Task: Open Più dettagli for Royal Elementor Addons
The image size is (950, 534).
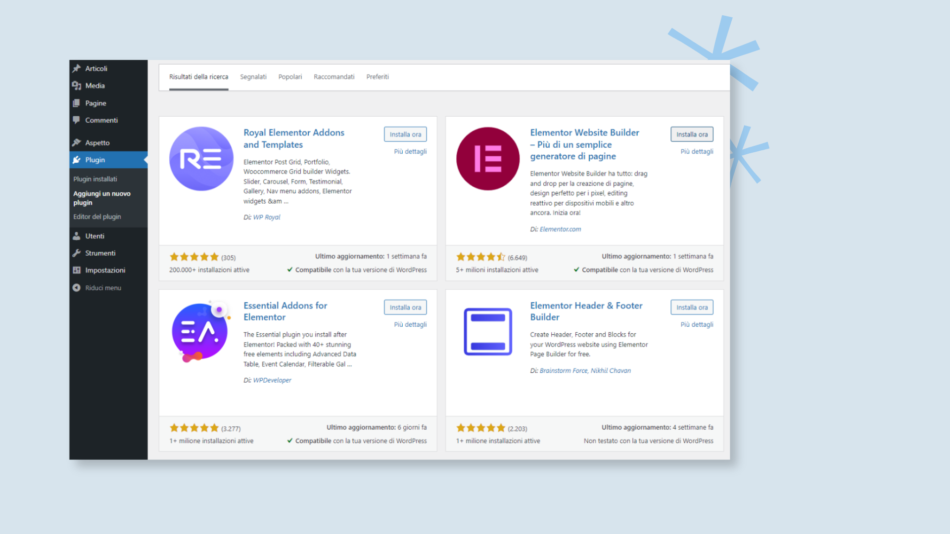Action: click(410, 152)
